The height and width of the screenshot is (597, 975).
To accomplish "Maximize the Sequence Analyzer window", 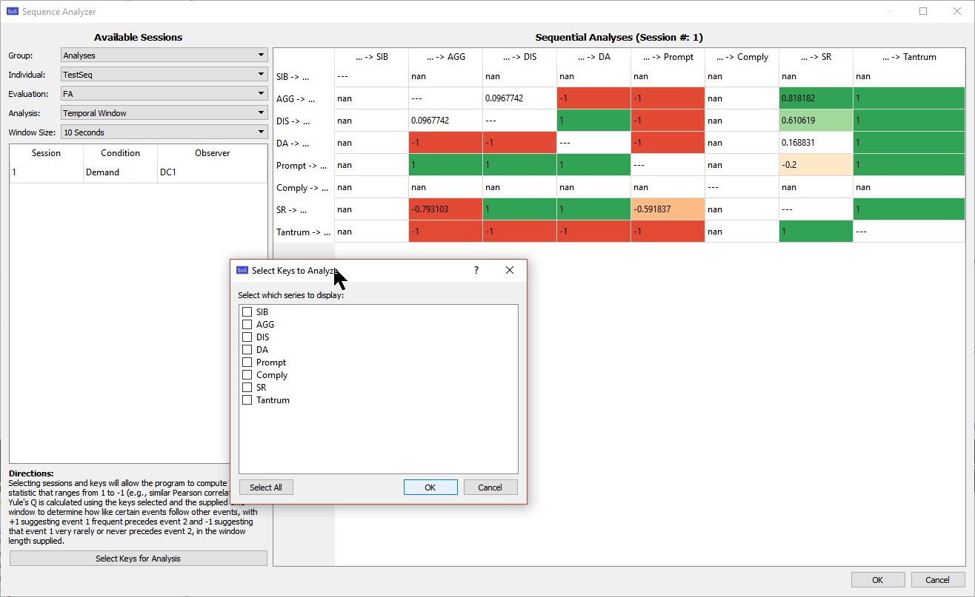I will (923, 11).
